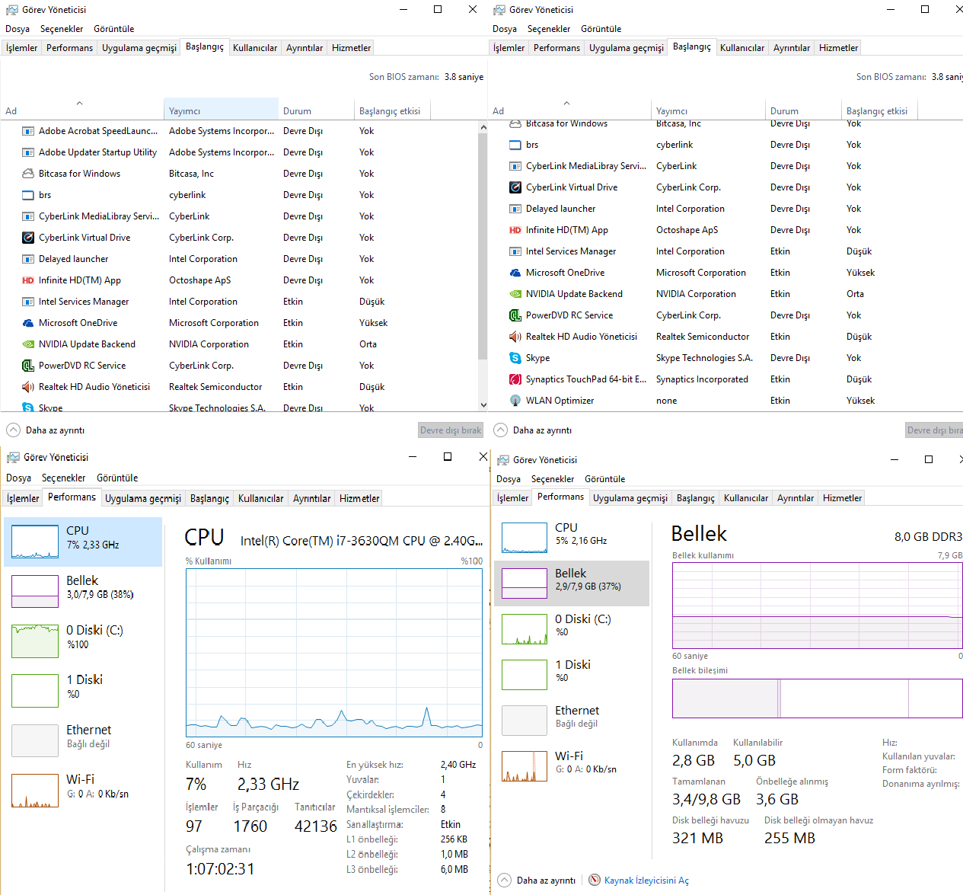The image size is (963, 895).
Task: Click the Realtek speaker icon in left Startup window
Action: [28, 387]
